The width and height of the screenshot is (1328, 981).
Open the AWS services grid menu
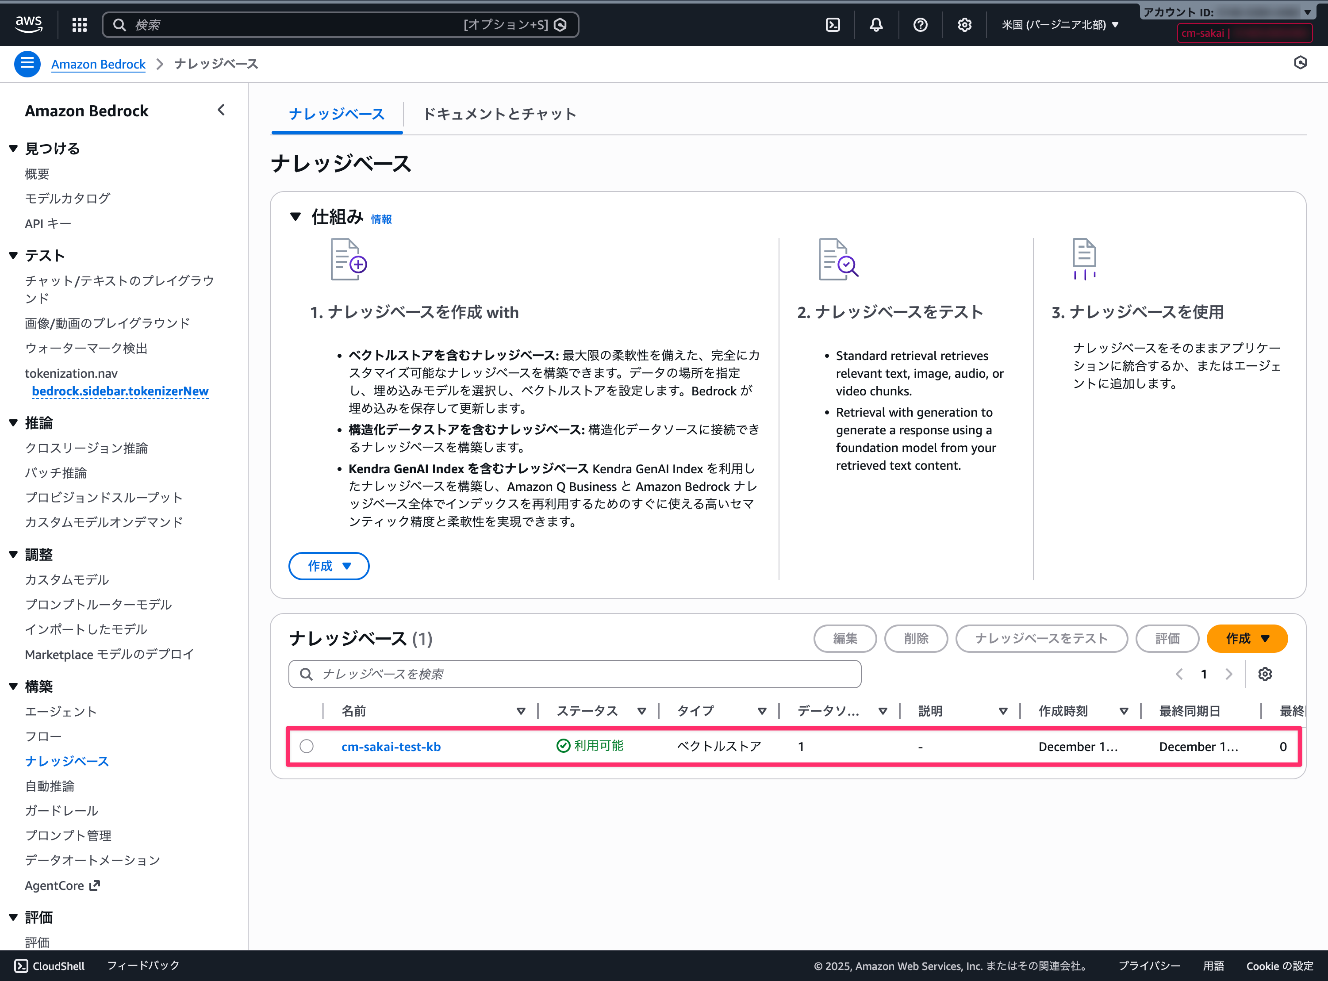[79, 24]
